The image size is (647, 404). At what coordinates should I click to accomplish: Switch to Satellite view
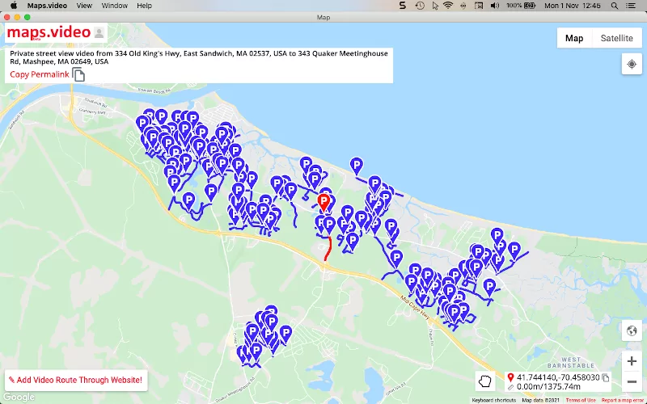(616, 38)
